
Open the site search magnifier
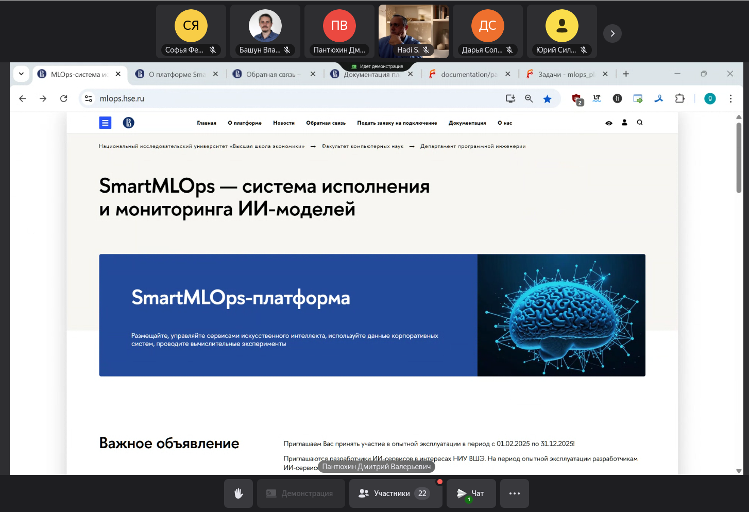point(640,123)
